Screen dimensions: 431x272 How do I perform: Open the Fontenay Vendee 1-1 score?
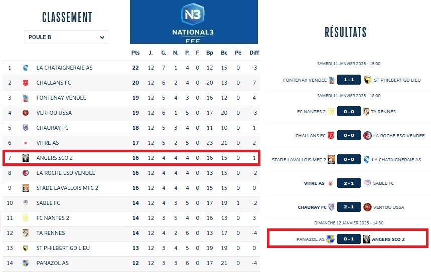click(x=349, y=80)
